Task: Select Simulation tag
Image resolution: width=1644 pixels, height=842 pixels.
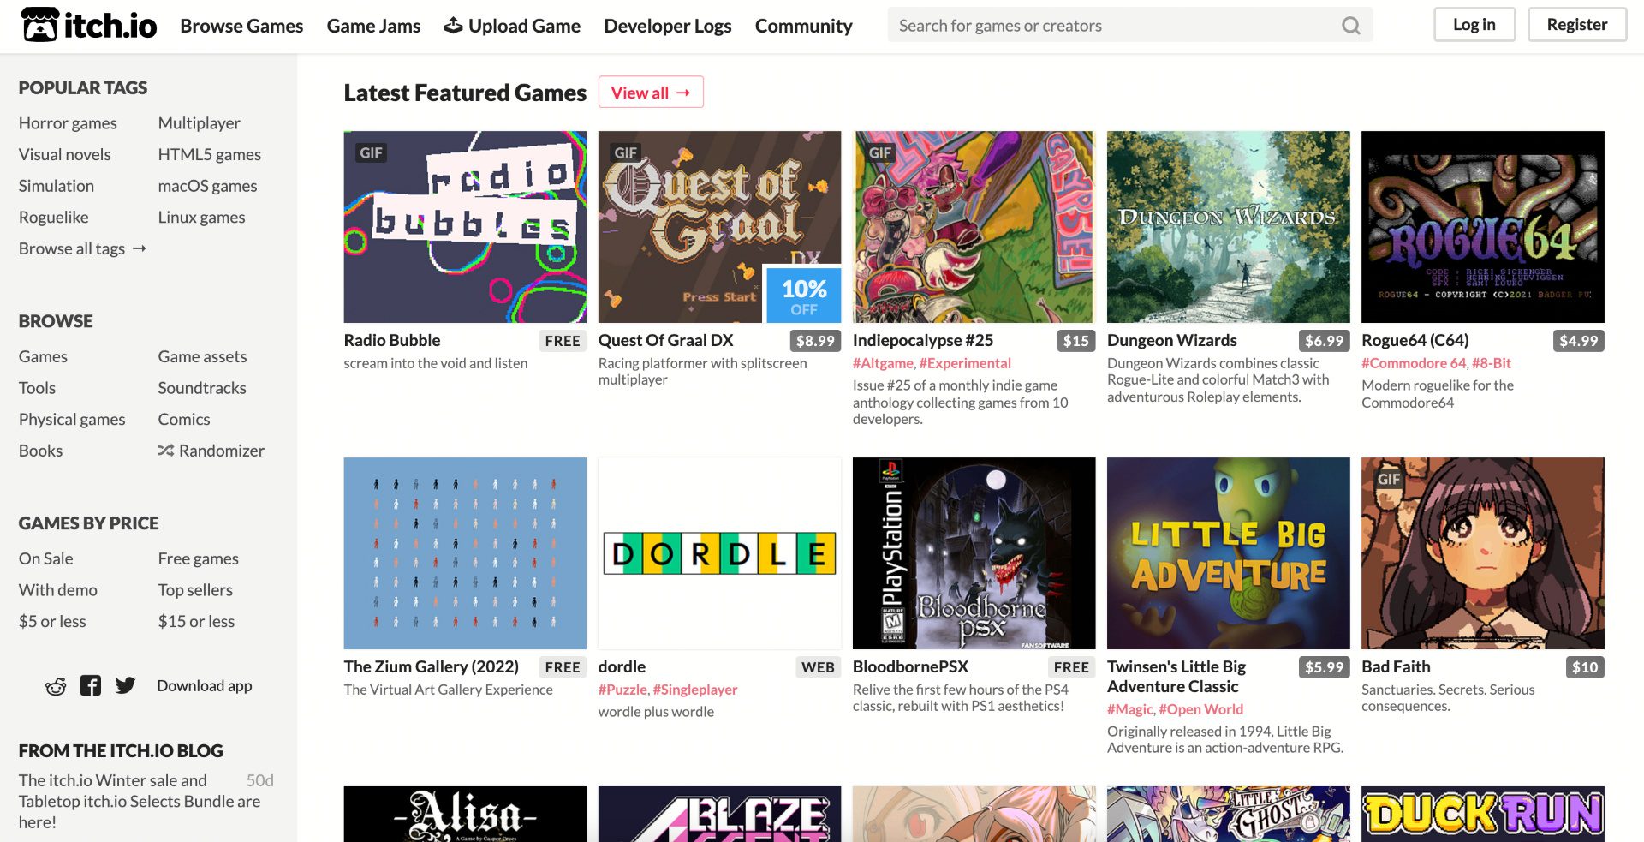Action: point(57,186)
